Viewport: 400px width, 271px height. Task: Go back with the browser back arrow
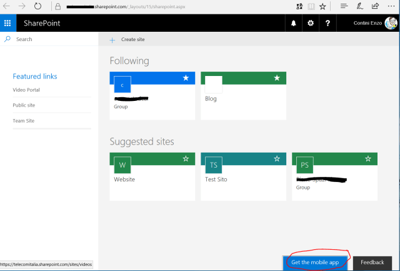point(6,6)
